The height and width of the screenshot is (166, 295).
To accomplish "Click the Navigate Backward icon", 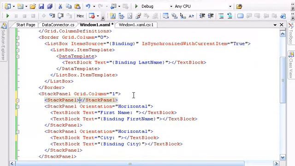I will click(x=113, y=6).
